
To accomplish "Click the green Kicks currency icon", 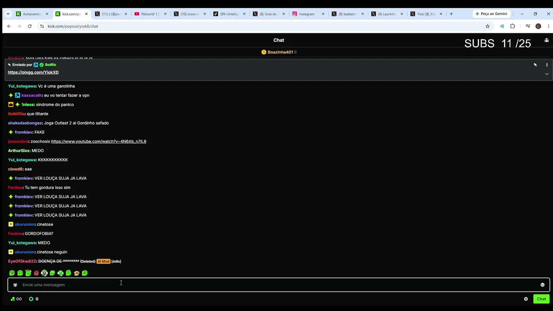I will pyautogui.click(x=31, y=299).
